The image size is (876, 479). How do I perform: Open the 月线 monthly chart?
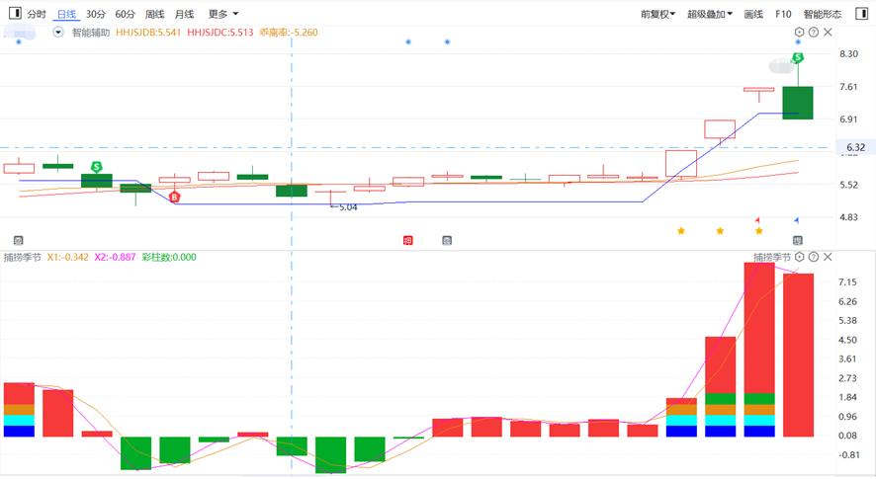pyautogui.click(x=184, y=14)
